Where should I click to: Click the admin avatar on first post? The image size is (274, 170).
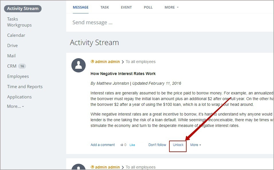79,65
